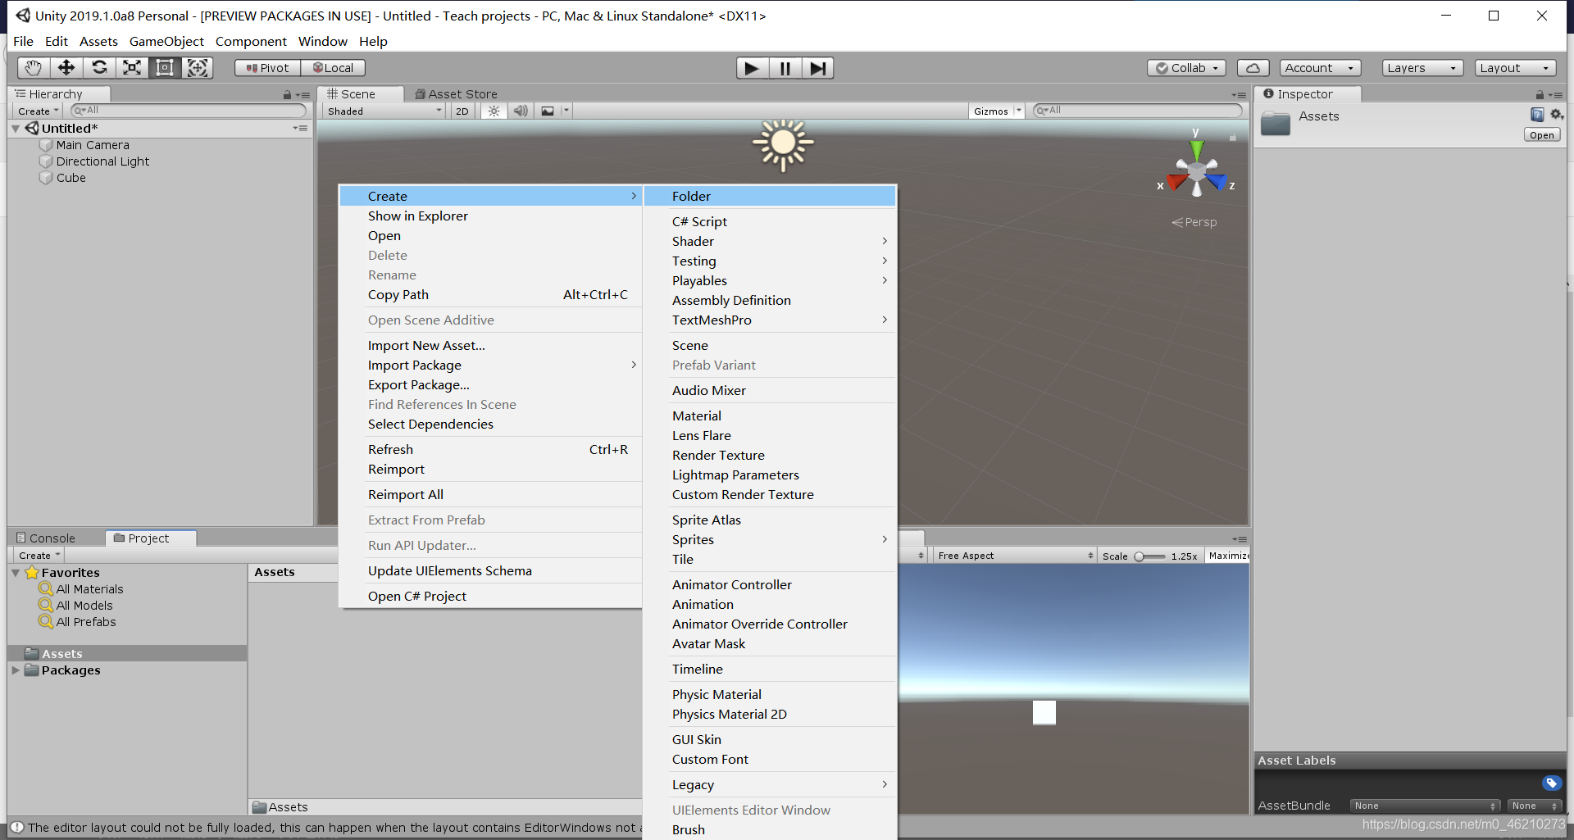Switch to the Asset Store tab
1574x840 pixels.
456,94
